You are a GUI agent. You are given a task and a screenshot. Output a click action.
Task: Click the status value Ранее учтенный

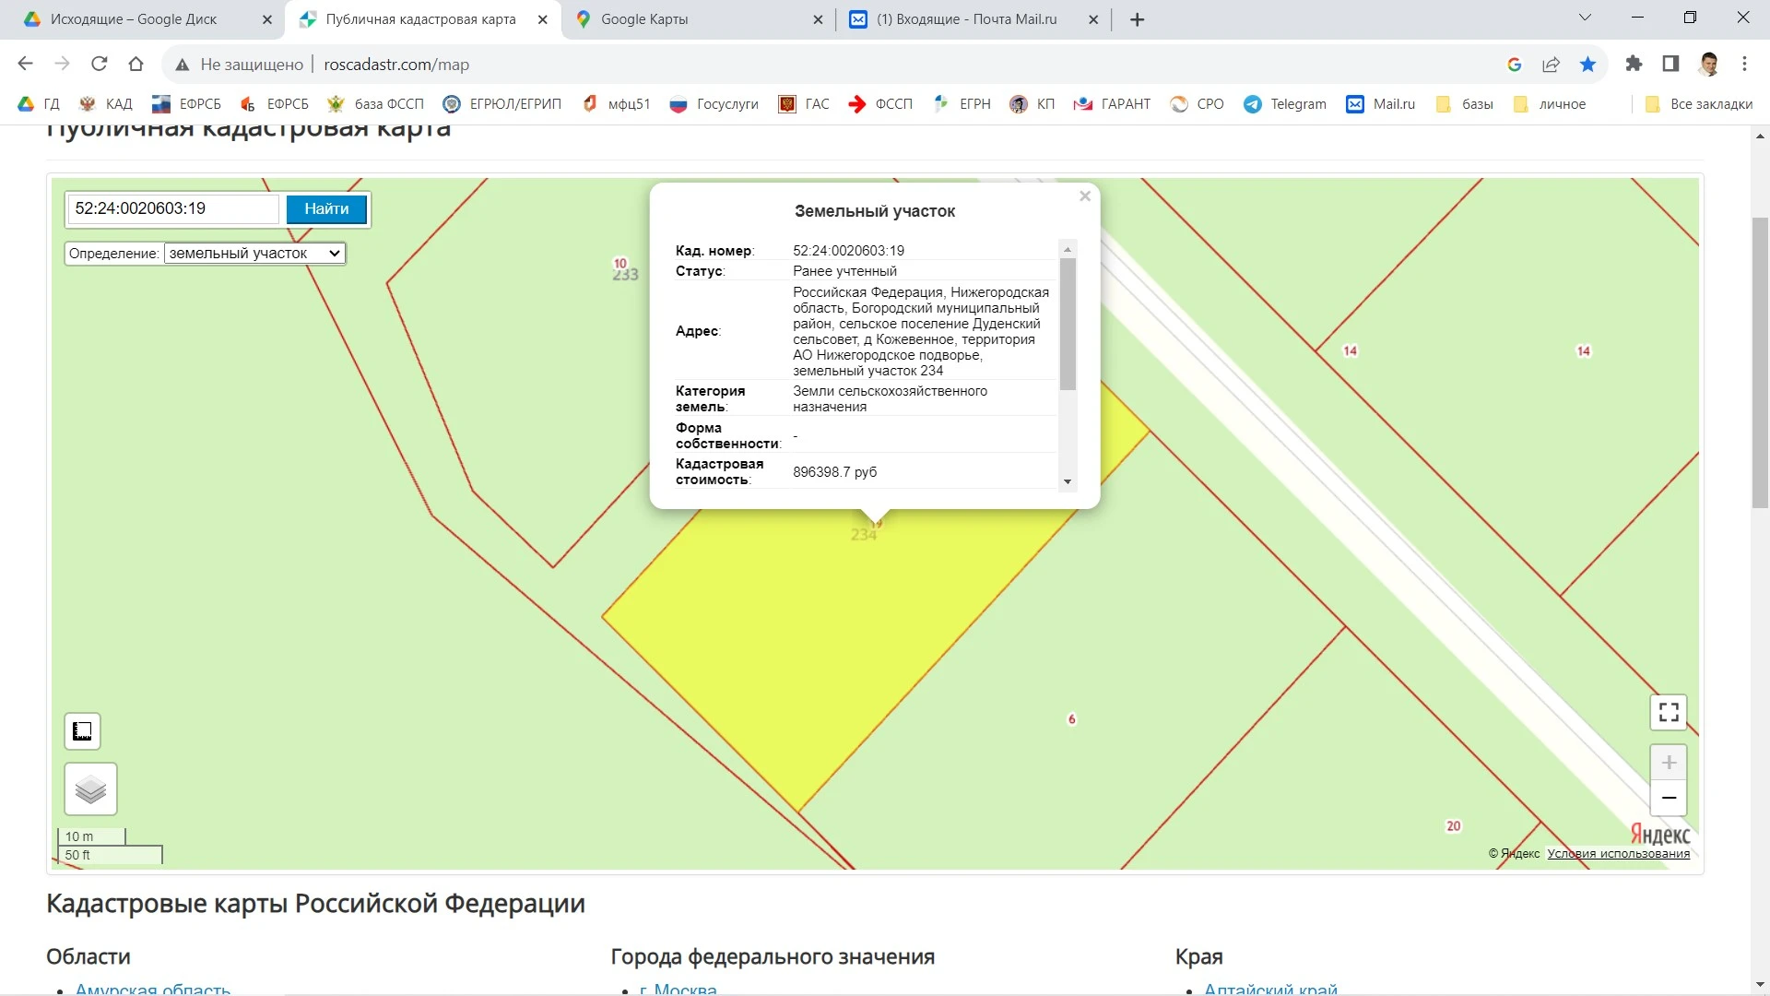(844, 271)
